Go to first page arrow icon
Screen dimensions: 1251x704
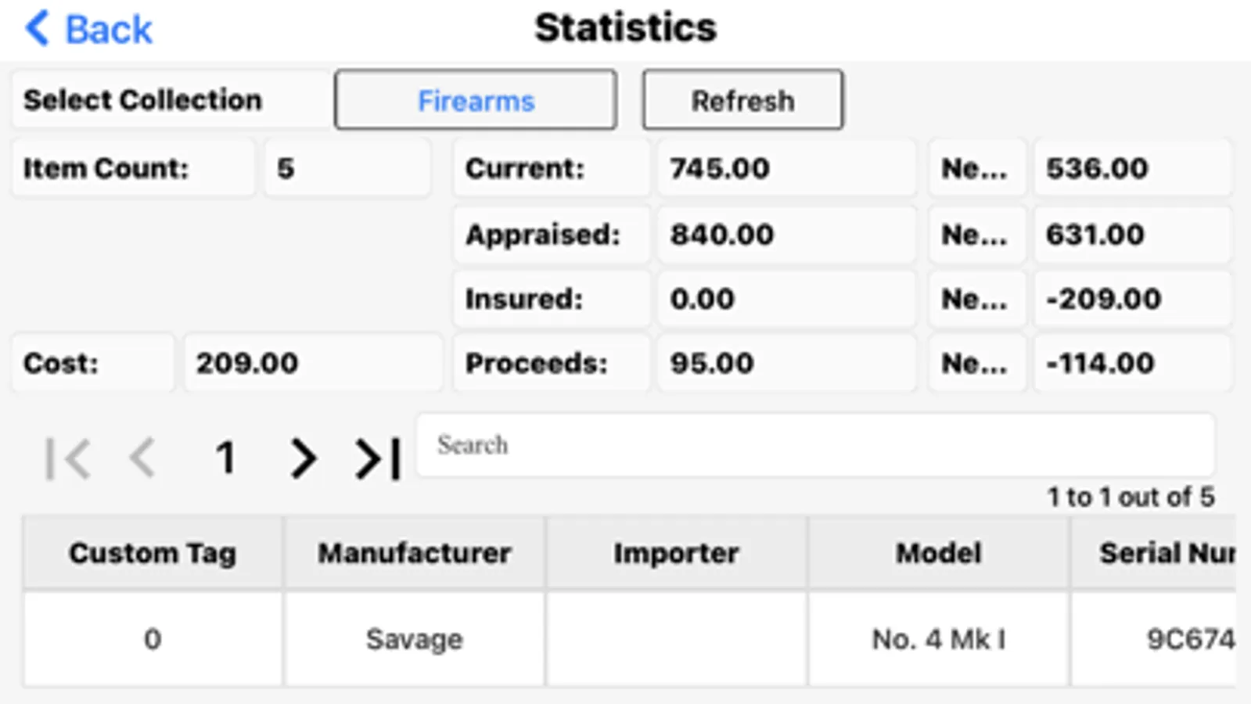pos(68,458)
